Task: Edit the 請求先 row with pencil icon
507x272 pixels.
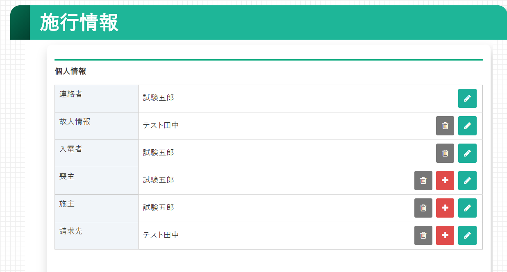Action: coord(467,236)
